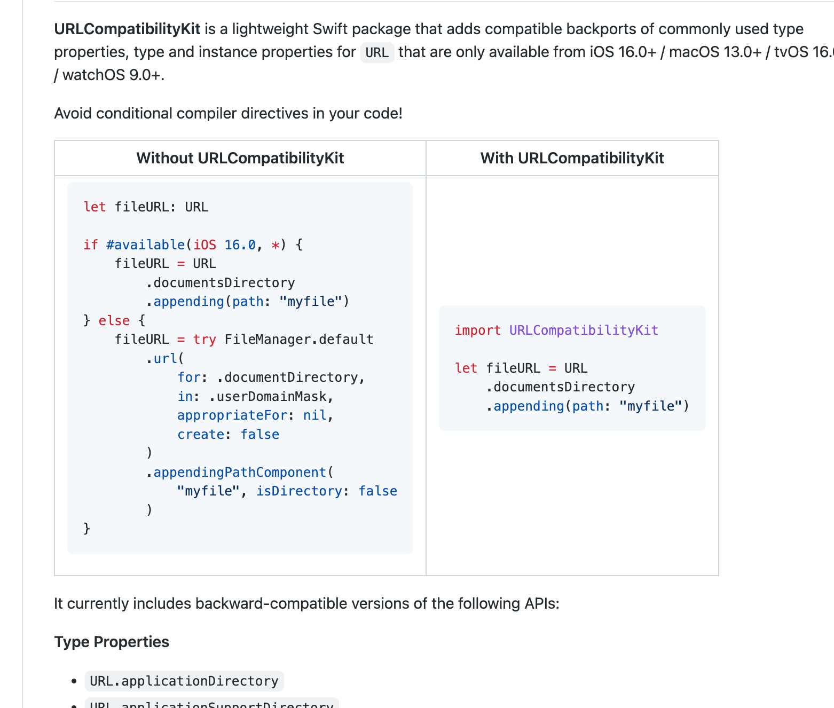The width and height of the screenshot is (834, 708).
Task: Click the 'else' keyword in left code
Action: coord(114,320)
